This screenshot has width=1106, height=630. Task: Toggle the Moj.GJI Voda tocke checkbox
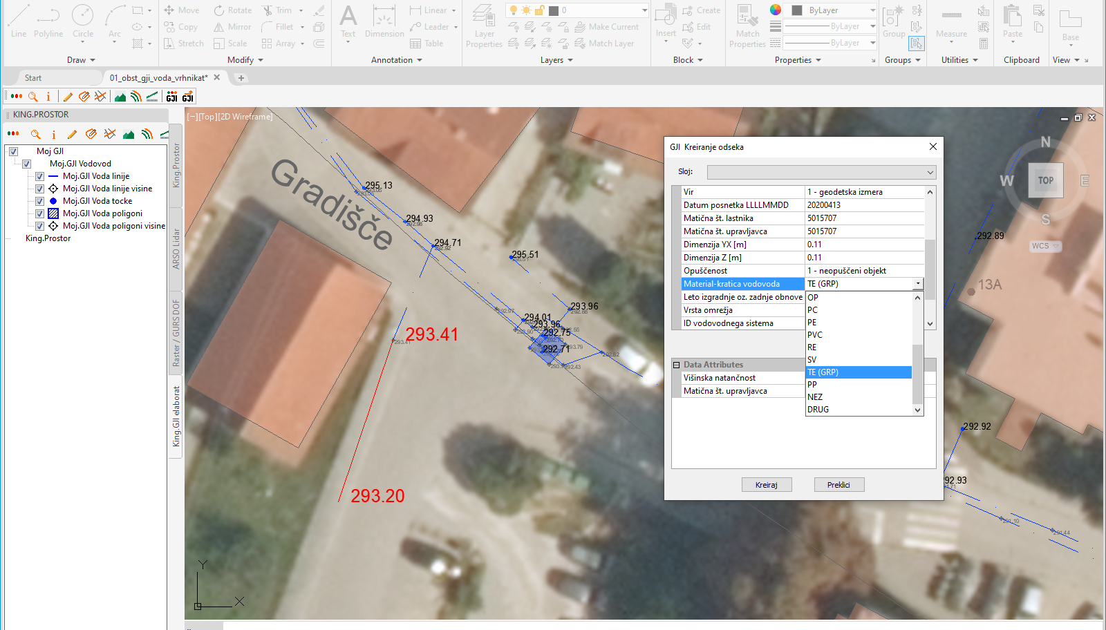point(39,201)
